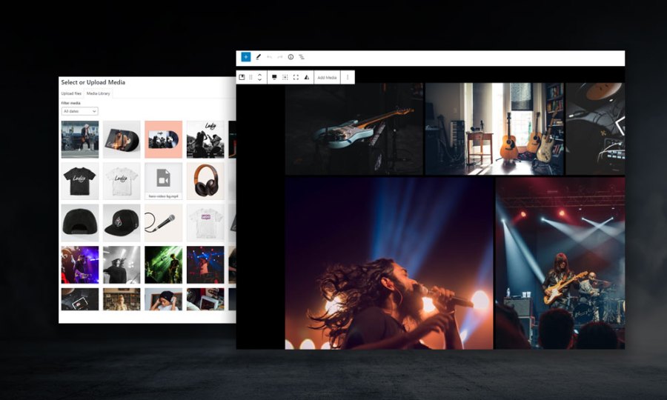The image size is (667, 400).
Task: Click the block drag handle dots
Action: [250, 77]
